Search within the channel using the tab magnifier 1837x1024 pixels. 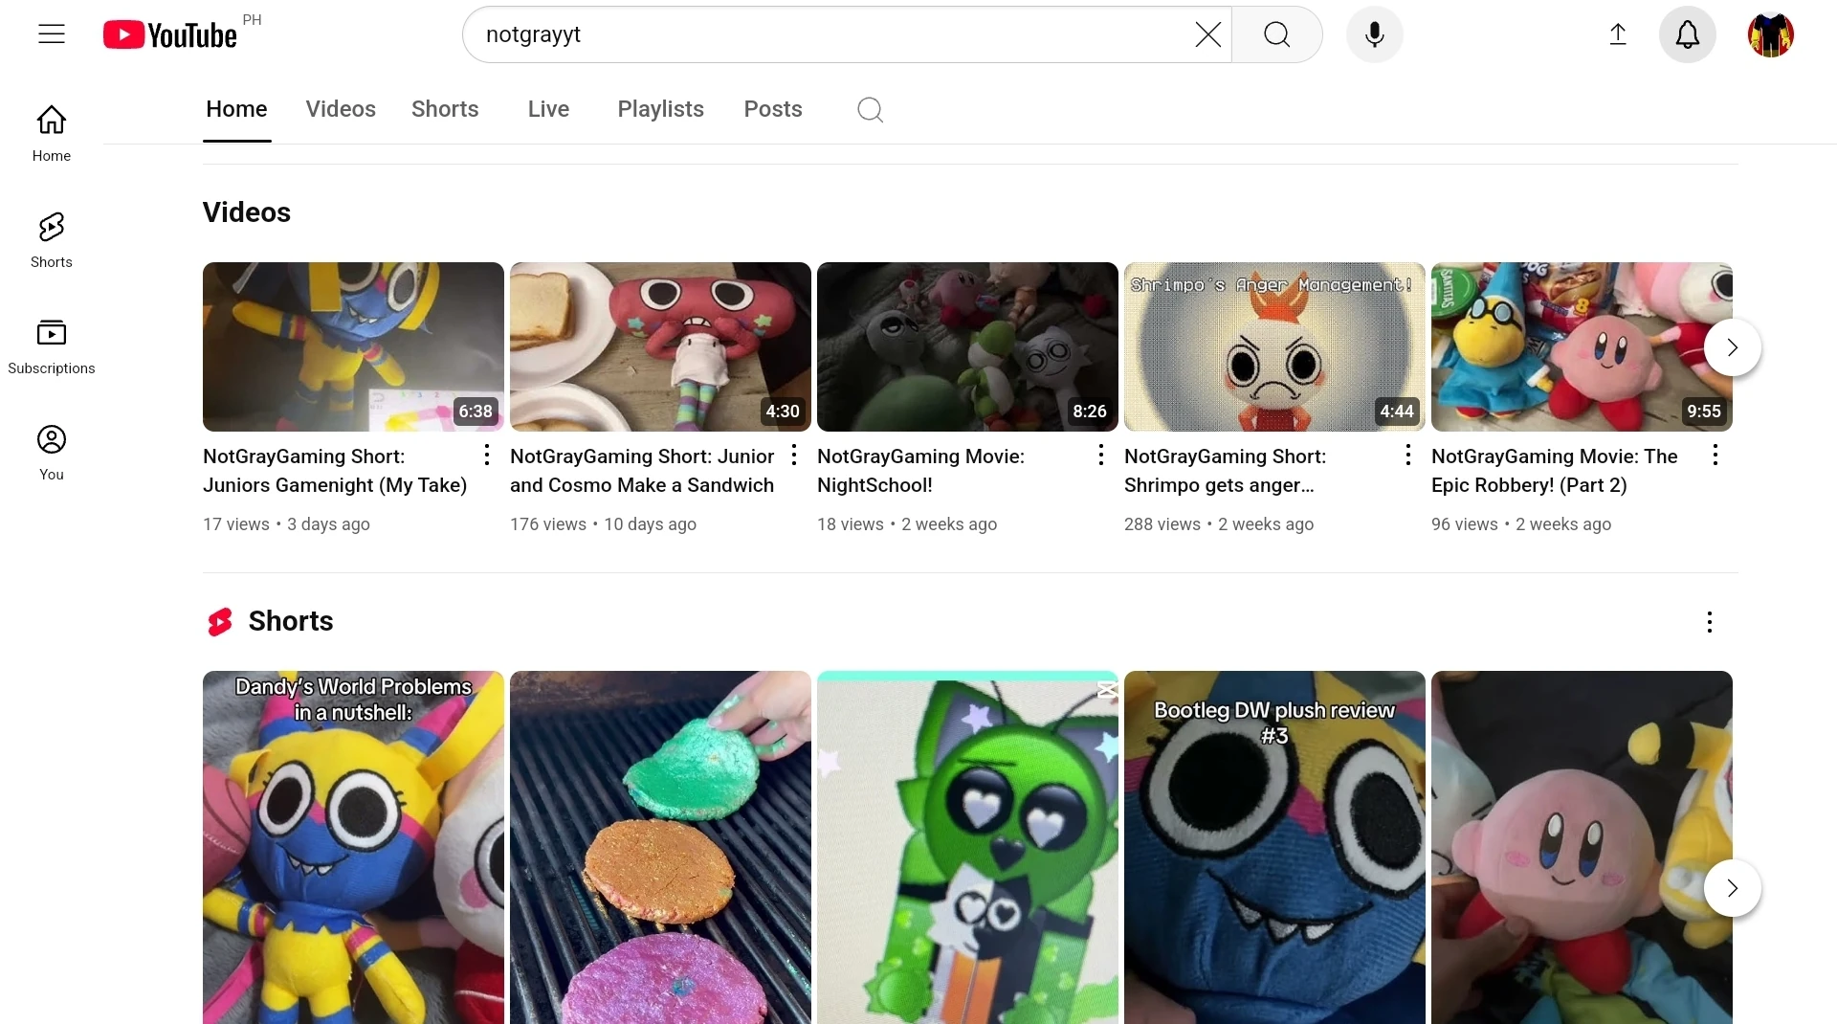pyautogui.click(x=870, y=109)
